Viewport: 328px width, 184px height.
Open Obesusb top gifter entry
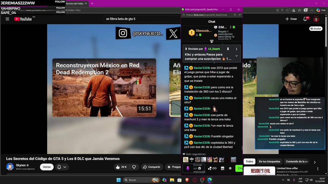click(x=200, y=32)
